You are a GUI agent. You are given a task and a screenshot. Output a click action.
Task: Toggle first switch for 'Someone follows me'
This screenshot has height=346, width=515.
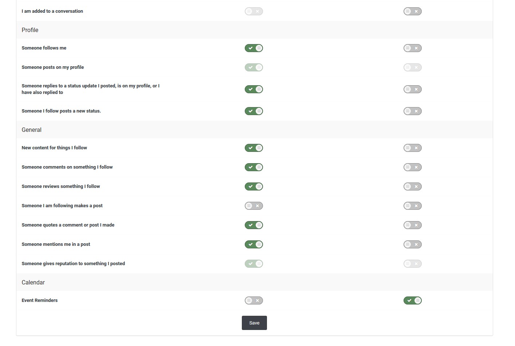click(x=254, y=48)
